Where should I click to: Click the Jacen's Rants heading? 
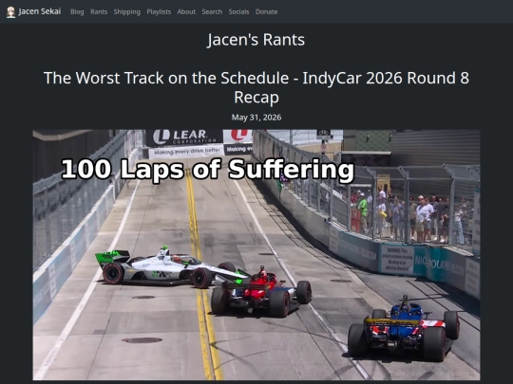tap(256, 40)
